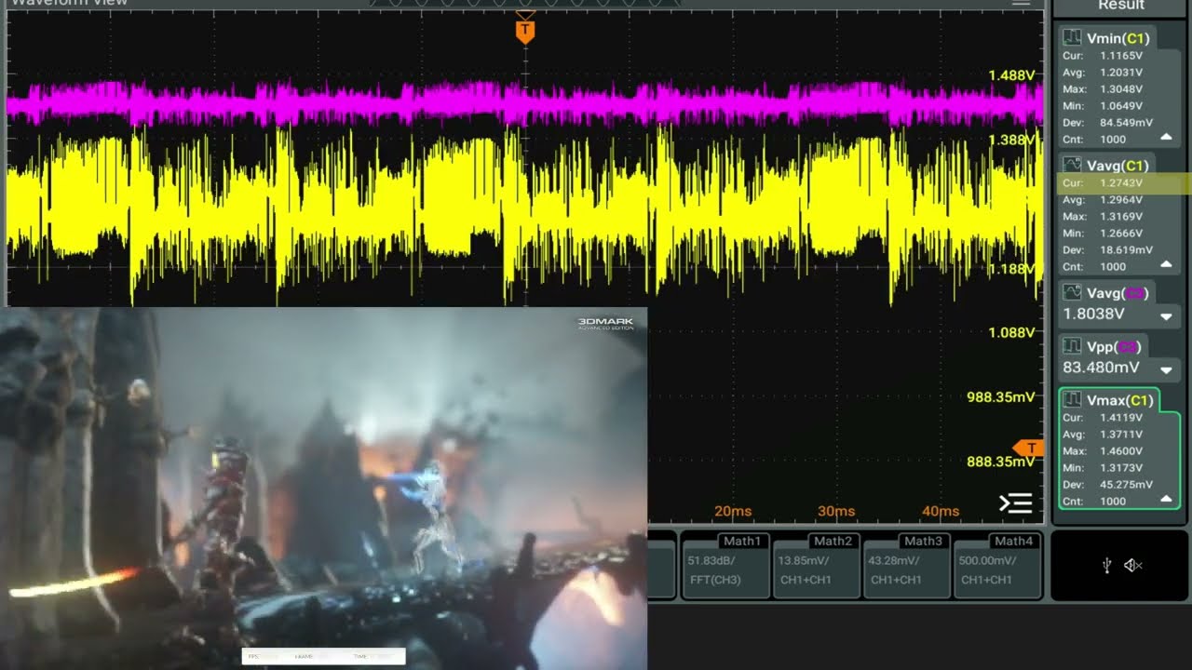Select the Vmin(C1) measurement title
Viewport: 1192px width, 670px height.
pos(1117,38)
